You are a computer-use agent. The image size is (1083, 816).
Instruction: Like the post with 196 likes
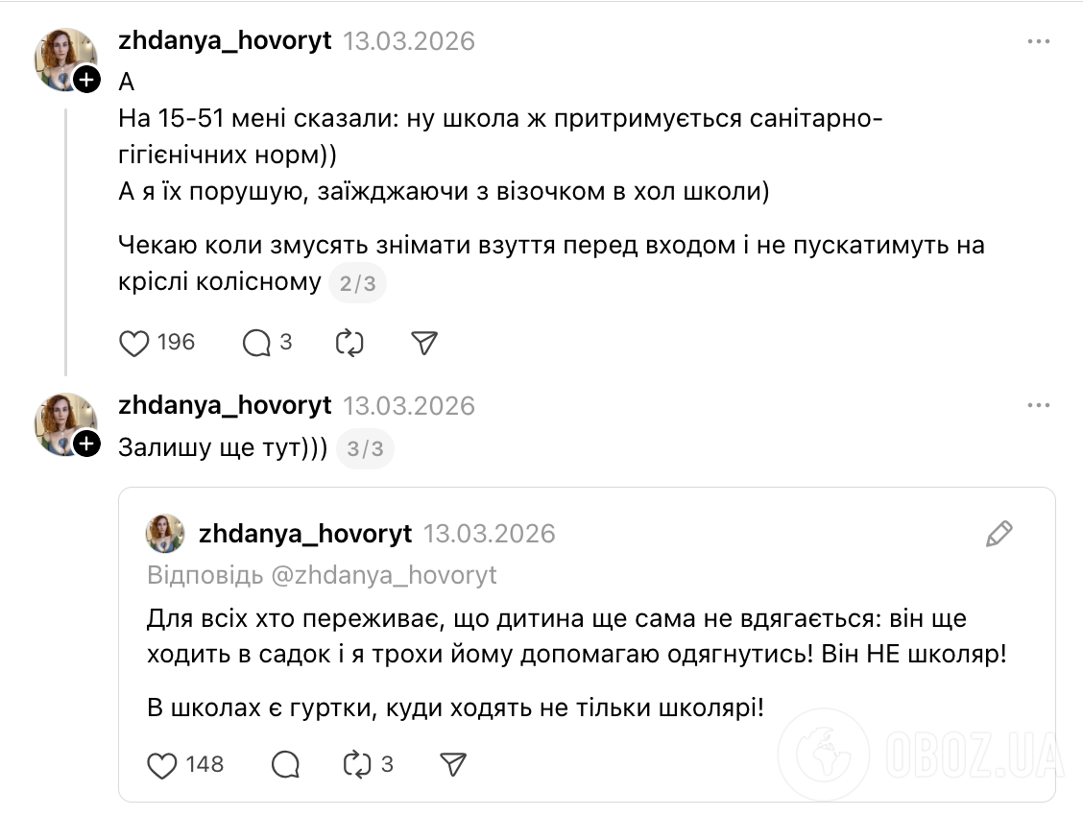[135, 343]
